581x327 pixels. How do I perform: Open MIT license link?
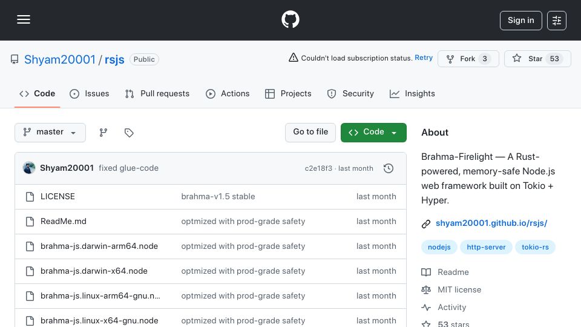tap(459, 289)
